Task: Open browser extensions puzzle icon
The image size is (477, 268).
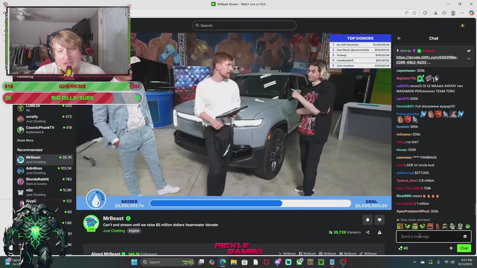Action: 425,13
